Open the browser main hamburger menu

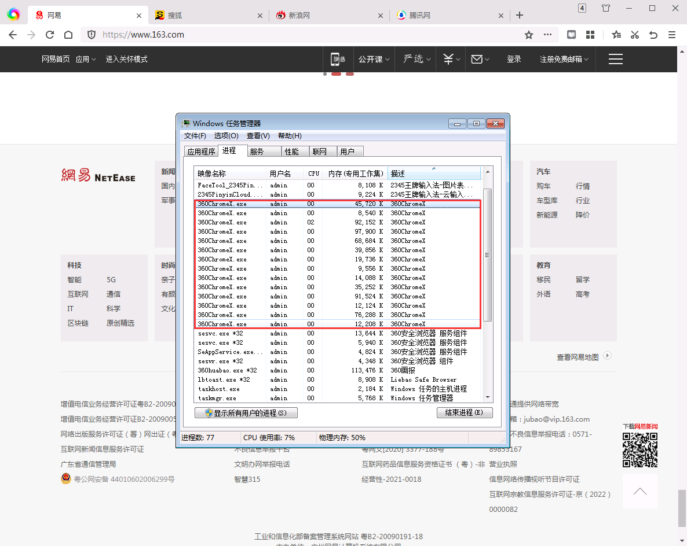(672, 35)
